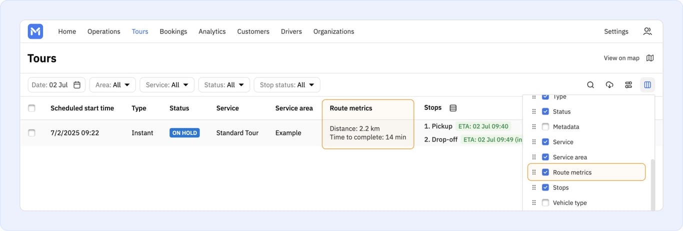The height and width of the screenshot is (231, 683).
Task: Enable the Metadata column checkbox
Action: pyautogui.click(x=545, y=127)
